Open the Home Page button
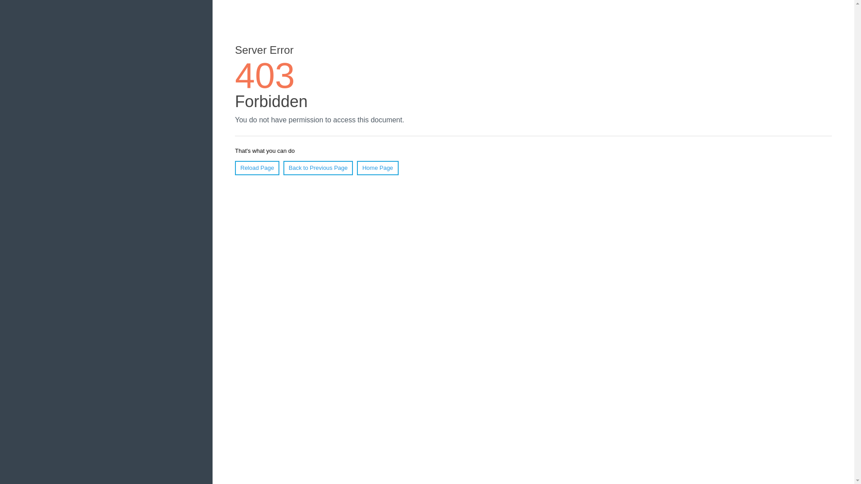This screenshot has height=484, width=861. tap(378, 168)
